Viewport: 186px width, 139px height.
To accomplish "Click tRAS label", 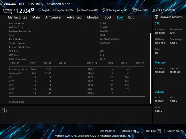I will click(x=12, y=89).
